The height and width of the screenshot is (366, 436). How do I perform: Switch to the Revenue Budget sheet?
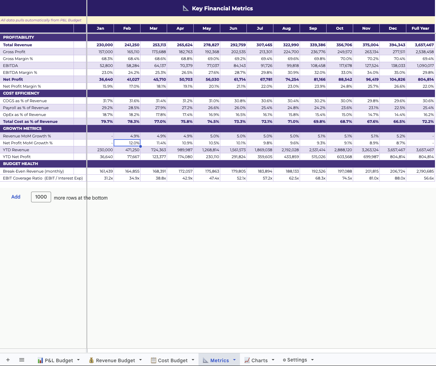pyautogui.click(x=115, y=360)
